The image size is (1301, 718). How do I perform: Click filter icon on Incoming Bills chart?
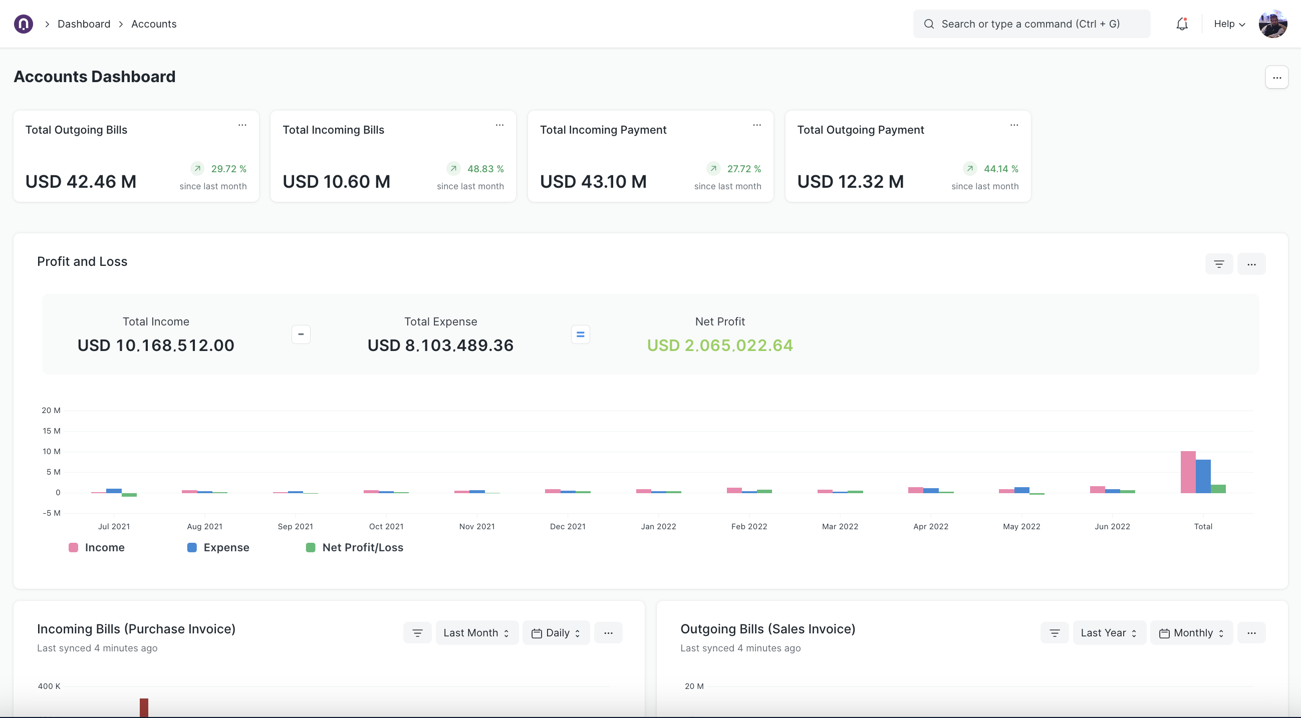(417, 633)
